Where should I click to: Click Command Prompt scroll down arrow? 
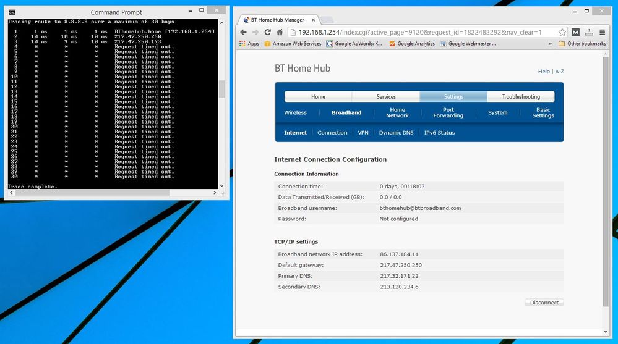pyautogui.click(x=222, y=186)
